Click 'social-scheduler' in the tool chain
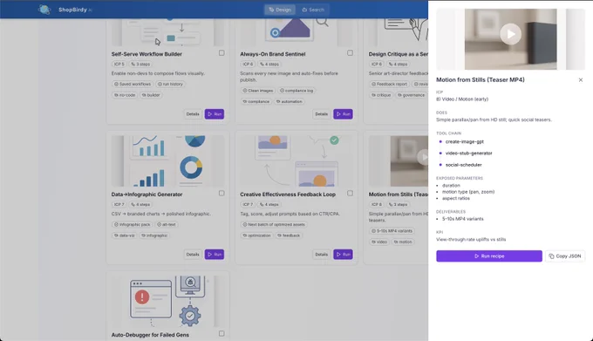 point(463,165)
